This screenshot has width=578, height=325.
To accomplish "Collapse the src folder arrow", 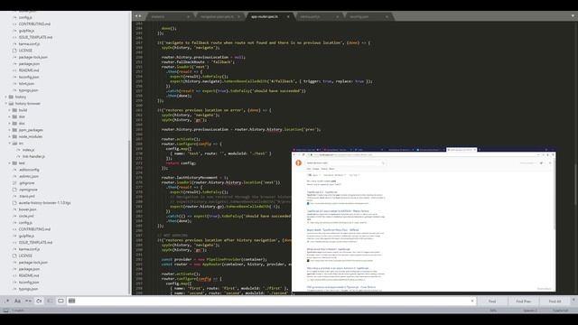I will click(10, 144).
